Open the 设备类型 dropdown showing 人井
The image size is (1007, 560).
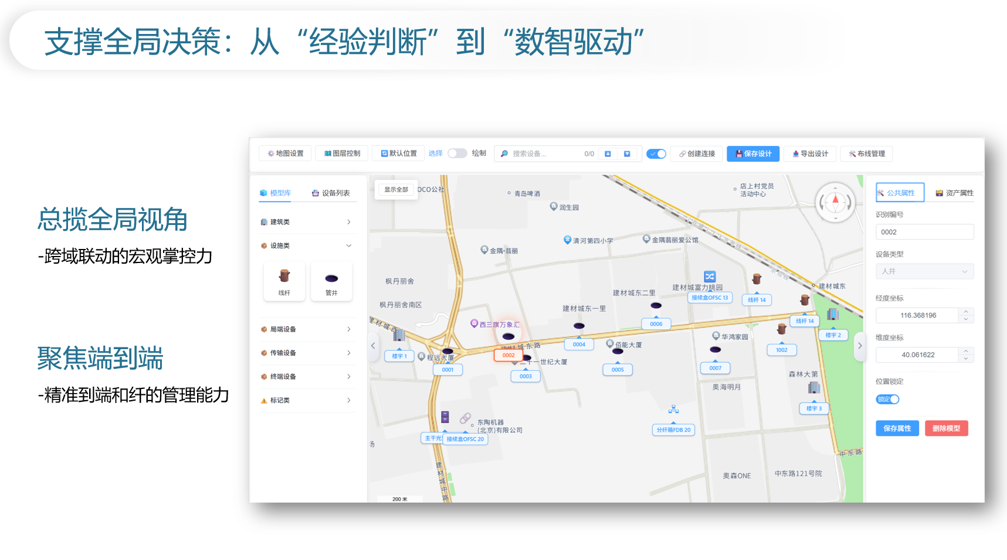pyautogui.click(x=924, y=271)
